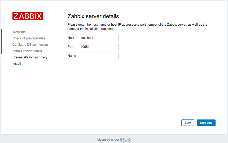Select Check of pre-requisites step
This screenshot has width=228, height=143.
[x=29, y=38]
